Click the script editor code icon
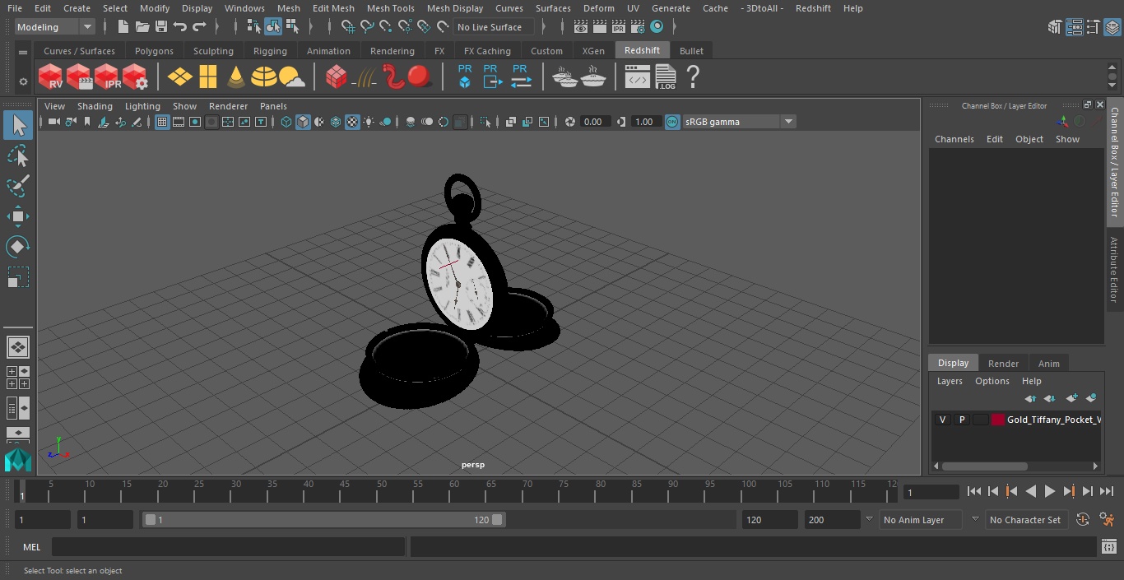1124x580 pixels. click(x=638, y=77)
